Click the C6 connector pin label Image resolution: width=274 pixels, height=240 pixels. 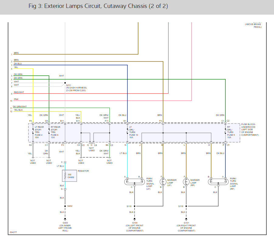tap(78, 145)
